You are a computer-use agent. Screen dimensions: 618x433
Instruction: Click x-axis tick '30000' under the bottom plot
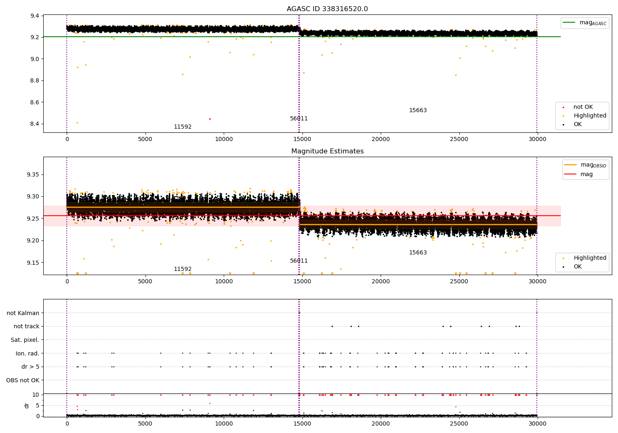(537, 424)
